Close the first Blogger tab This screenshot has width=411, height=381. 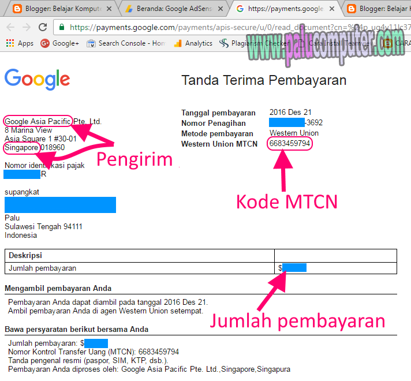[109, 9]
